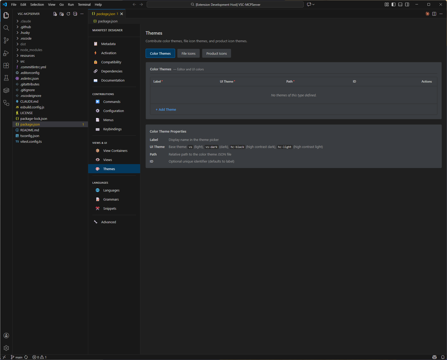Collapse all folders in explorer
The image size is (447, 360).
coord(75,14)
